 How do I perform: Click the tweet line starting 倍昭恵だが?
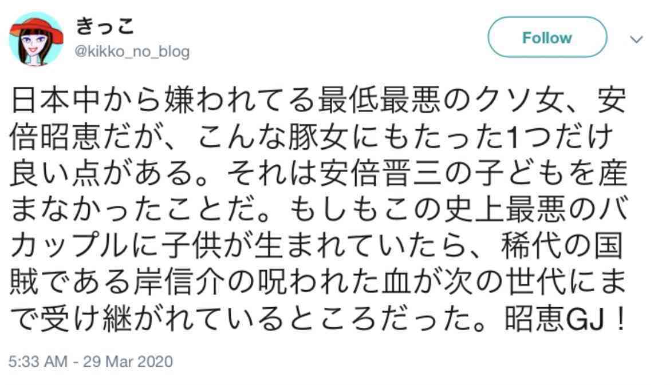[312, 137]
